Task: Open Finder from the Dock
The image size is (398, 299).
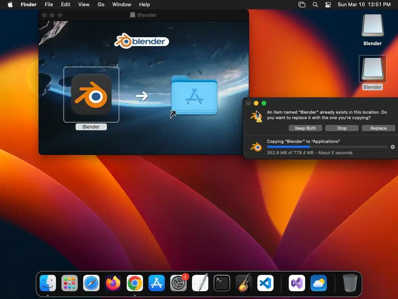Action: tap(48, 283)
